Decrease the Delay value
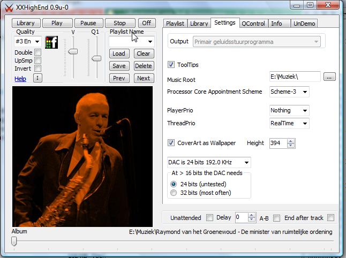Image resolution: width=346 pixels, height=258 pixels. tap(252, 219)
